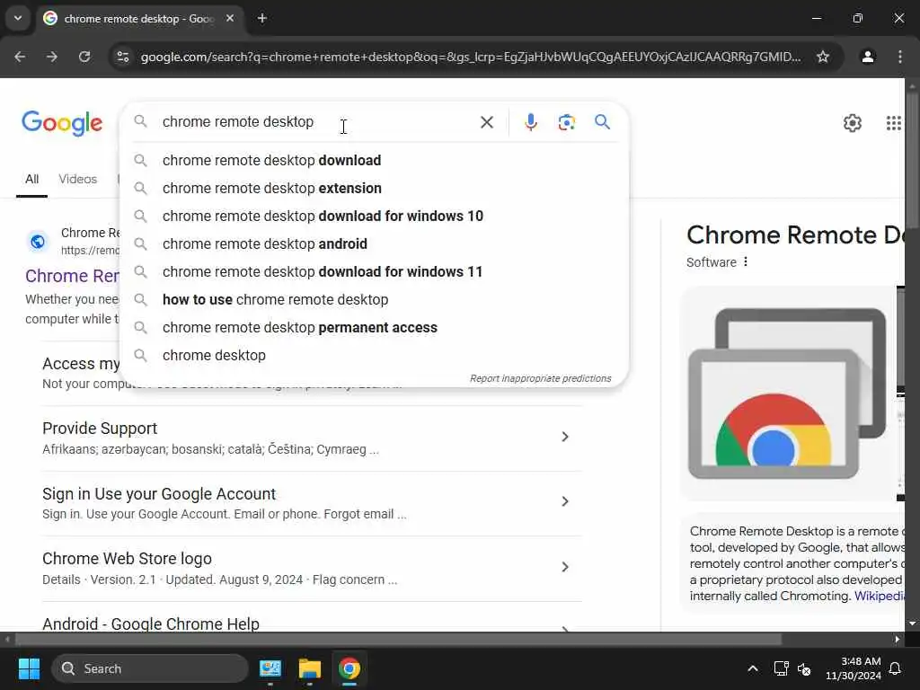Click the horizontal page scrollbar
The width and height of the screenshot is (920, 690).
coord(398,639)
